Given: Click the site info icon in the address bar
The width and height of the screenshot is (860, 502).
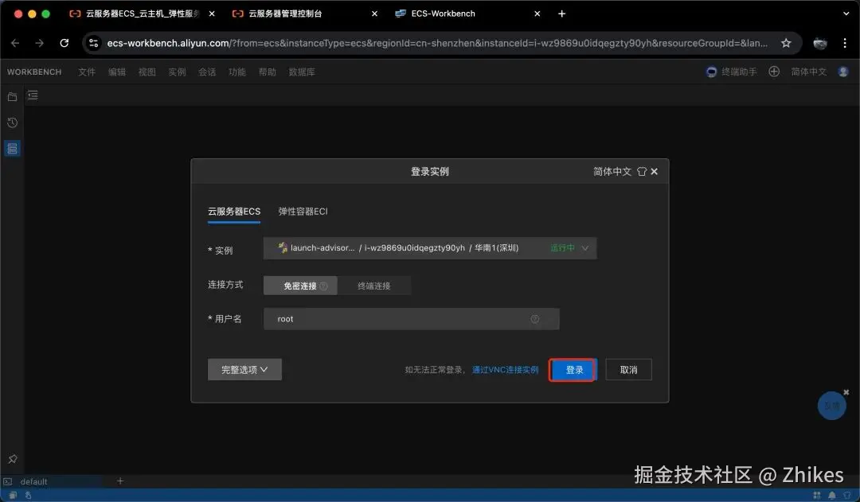Looking at the screenshot, I should pos(94,43).
